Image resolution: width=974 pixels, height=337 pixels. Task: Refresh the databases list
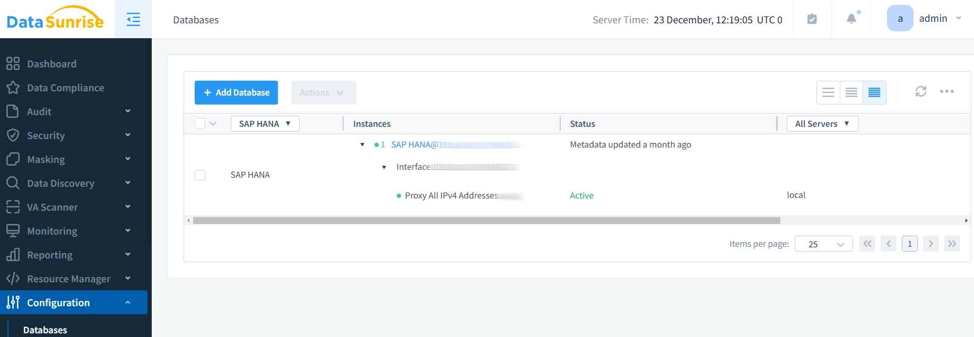coord(921,92)
